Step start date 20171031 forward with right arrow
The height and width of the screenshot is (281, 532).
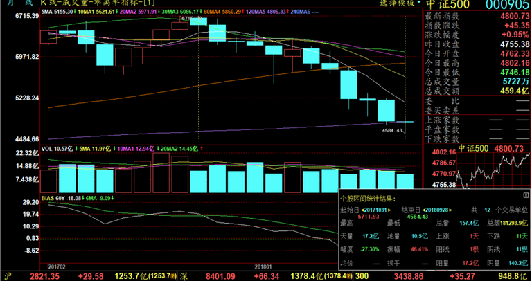pyautogui.click(x=389, y=210)
